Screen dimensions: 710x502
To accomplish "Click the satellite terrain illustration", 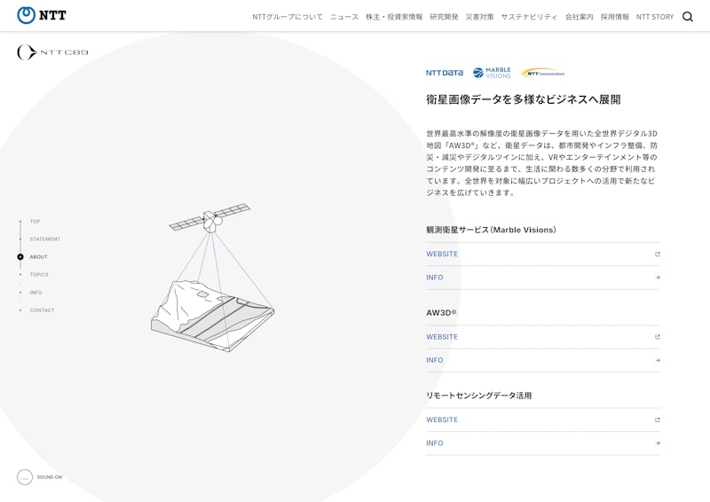I will click(213, 278).
